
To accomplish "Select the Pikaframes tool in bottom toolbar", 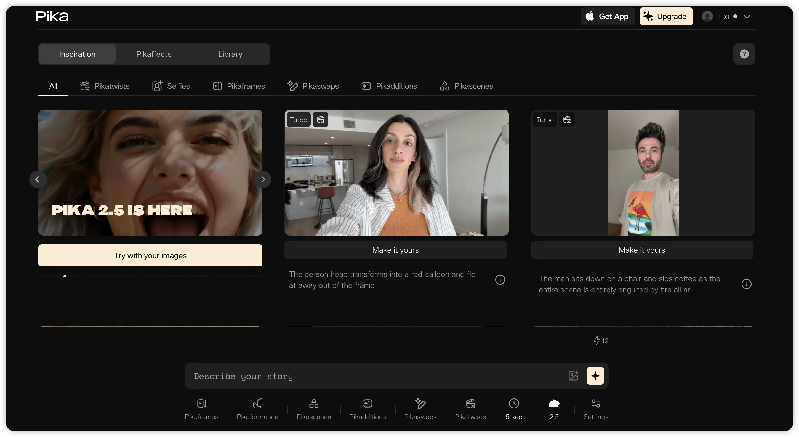I will (202, 409).
